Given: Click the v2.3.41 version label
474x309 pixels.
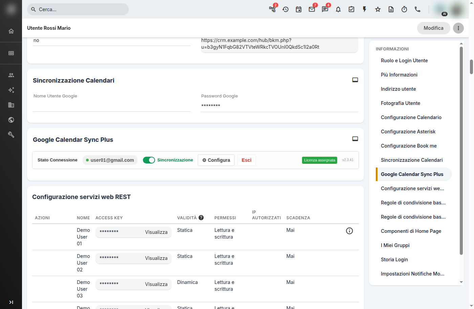Looking at the screenshot, I should (x=348, y=160).
